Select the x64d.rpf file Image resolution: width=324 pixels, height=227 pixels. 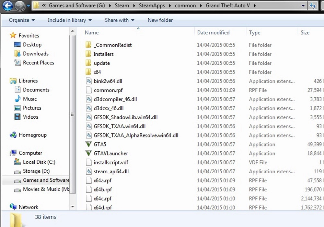pos(103,207)
